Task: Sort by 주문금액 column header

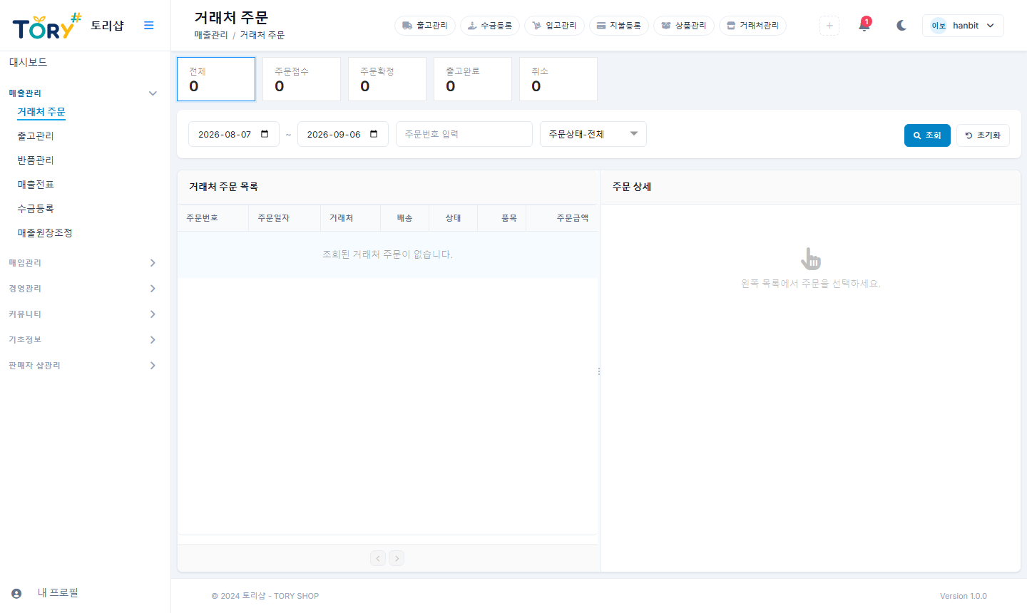Action: point(562,218)
